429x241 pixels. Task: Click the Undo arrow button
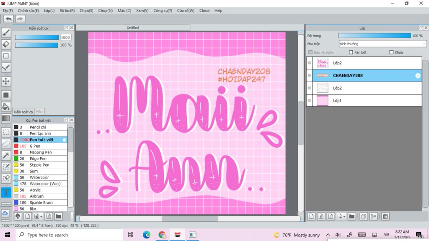tap(8, 19)
